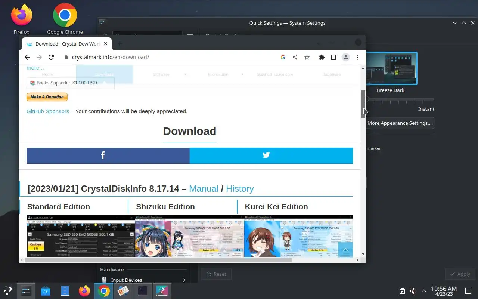Open the Standard Edition screenshot
This screenshot has height=299, width=478.
point(81,236)
